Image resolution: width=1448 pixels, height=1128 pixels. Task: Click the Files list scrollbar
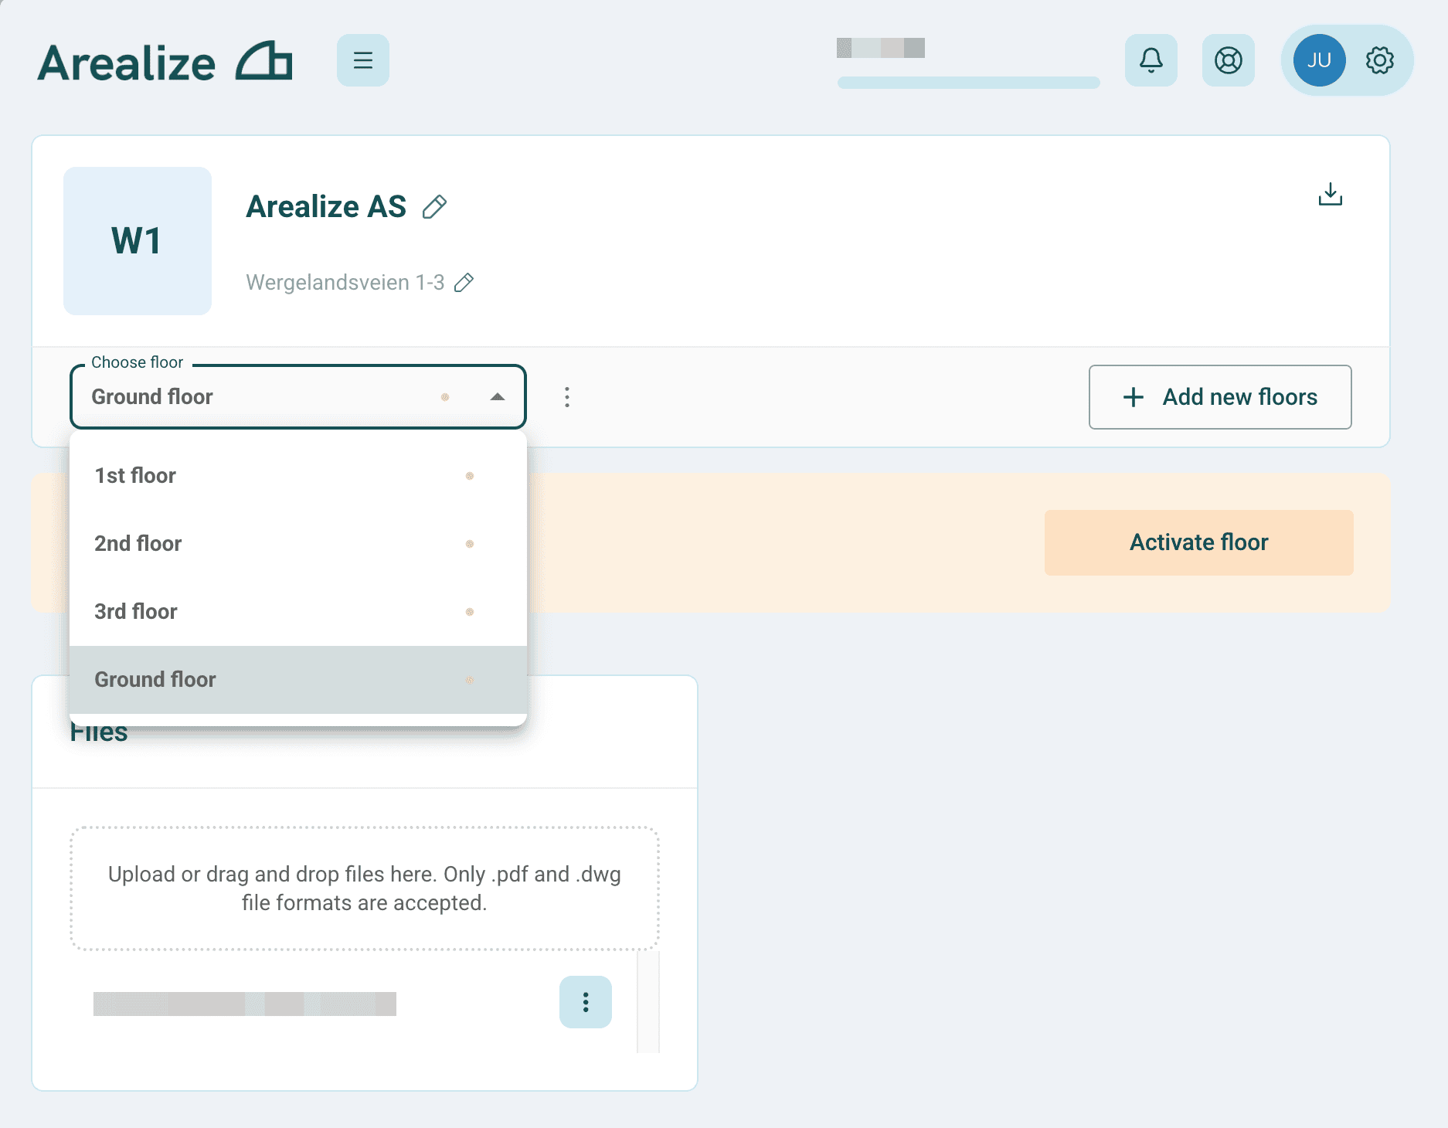click(648, 1001)
